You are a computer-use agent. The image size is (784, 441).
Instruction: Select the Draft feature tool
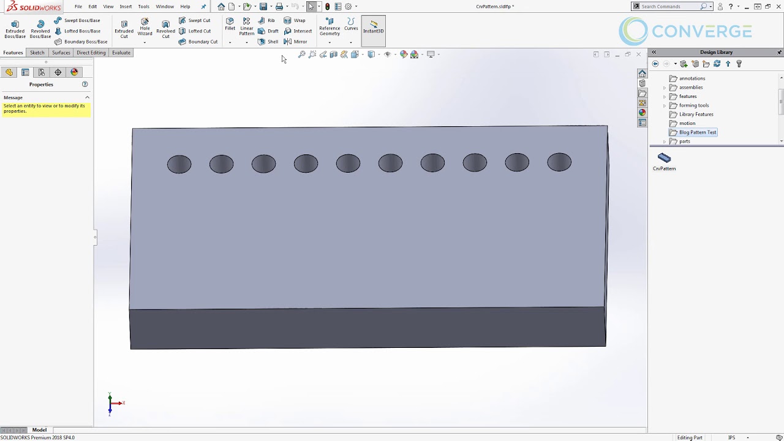coord(268,31)
